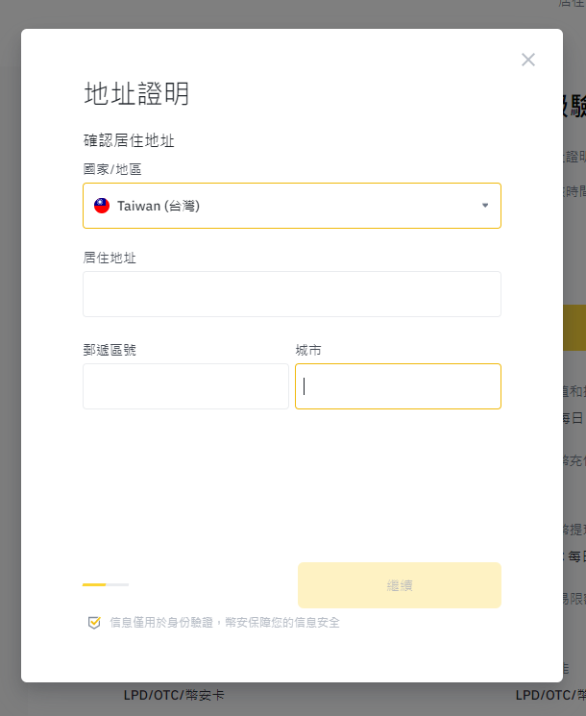Screen dimensions: 586x716
Task: Focus the 居住地址 input field
Action: tap(291, 294)
